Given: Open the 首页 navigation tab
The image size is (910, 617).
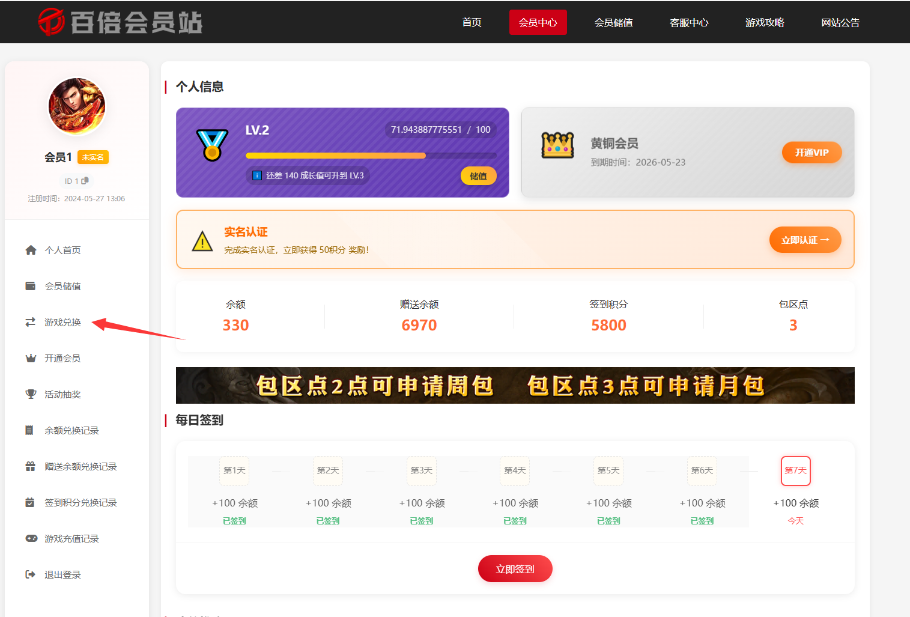Looking at the screenshot, I should point(472,22).
